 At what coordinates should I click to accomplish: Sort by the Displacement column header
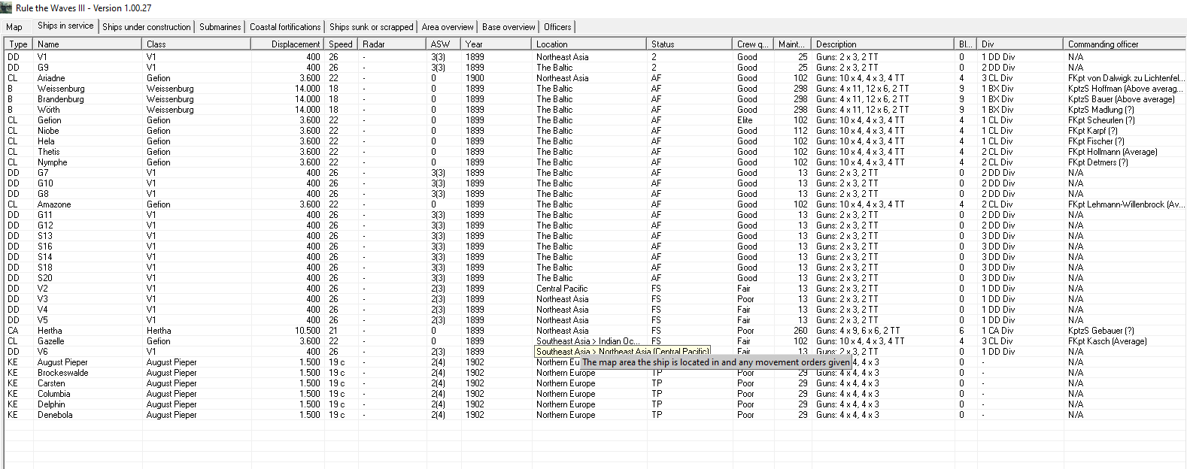286,44
